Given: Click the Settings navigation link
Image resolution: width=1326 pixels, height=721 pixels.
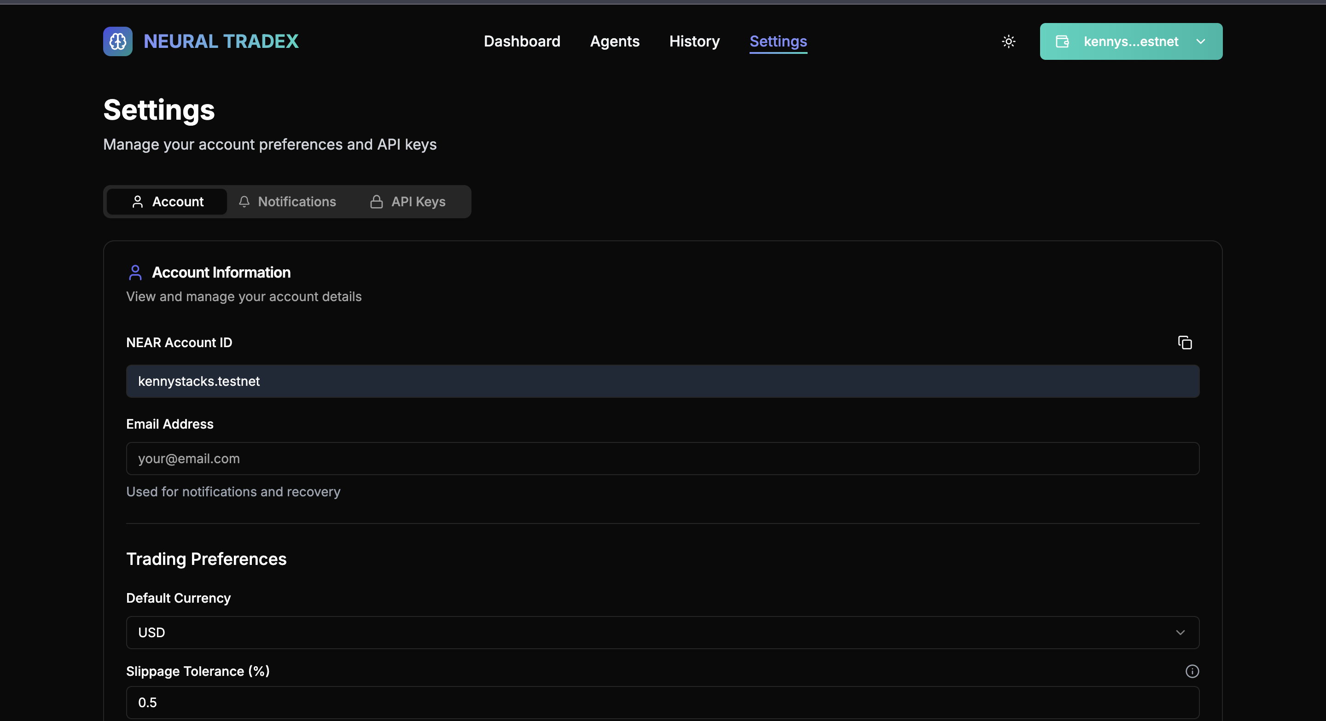Looking at the screenshot, I should point(778,41).
